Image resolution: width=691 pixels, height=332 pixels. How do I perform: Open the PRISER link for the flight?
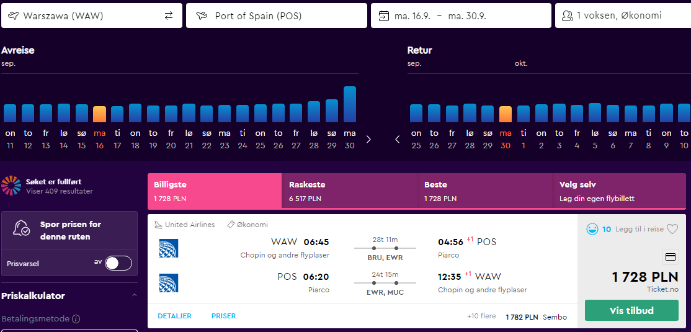(x=223, y=316)
